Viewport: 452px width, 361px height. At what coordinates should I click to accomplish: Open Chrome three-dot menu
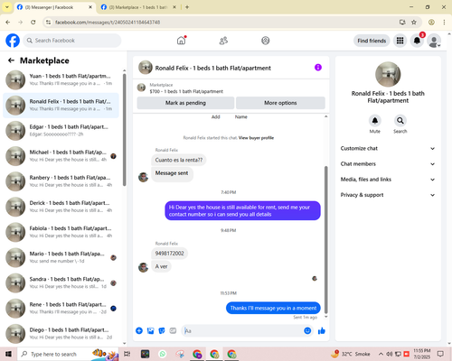tap(444, 22)
